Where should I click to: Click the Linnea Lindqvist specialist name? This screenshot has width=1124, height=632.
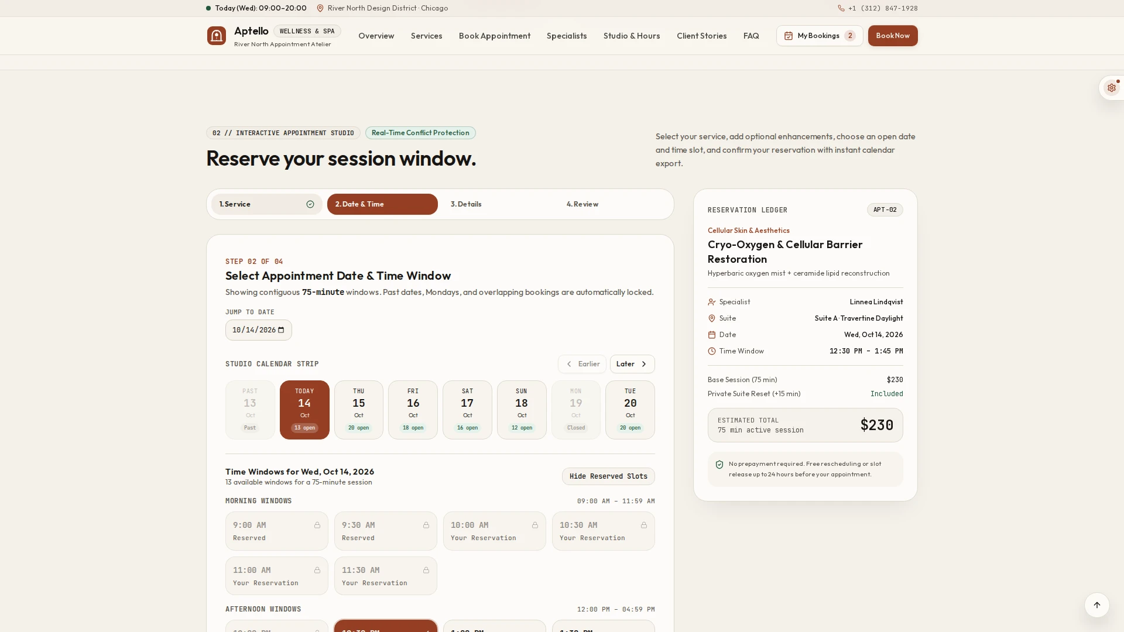[876, 302]
